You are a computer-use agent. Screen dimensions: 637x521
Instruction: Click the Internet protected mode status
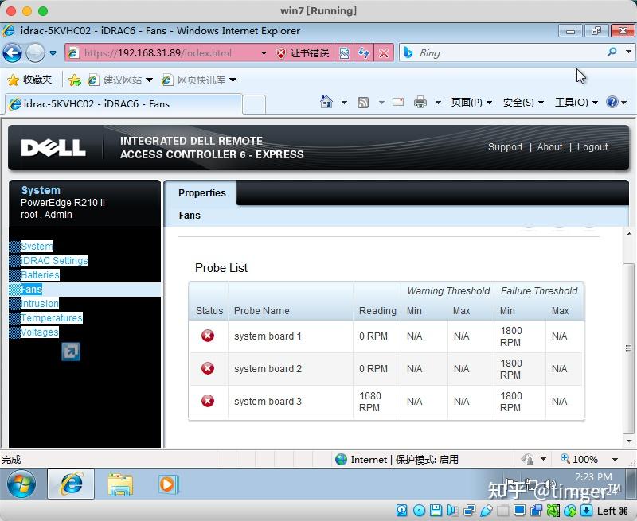(397, 459)
